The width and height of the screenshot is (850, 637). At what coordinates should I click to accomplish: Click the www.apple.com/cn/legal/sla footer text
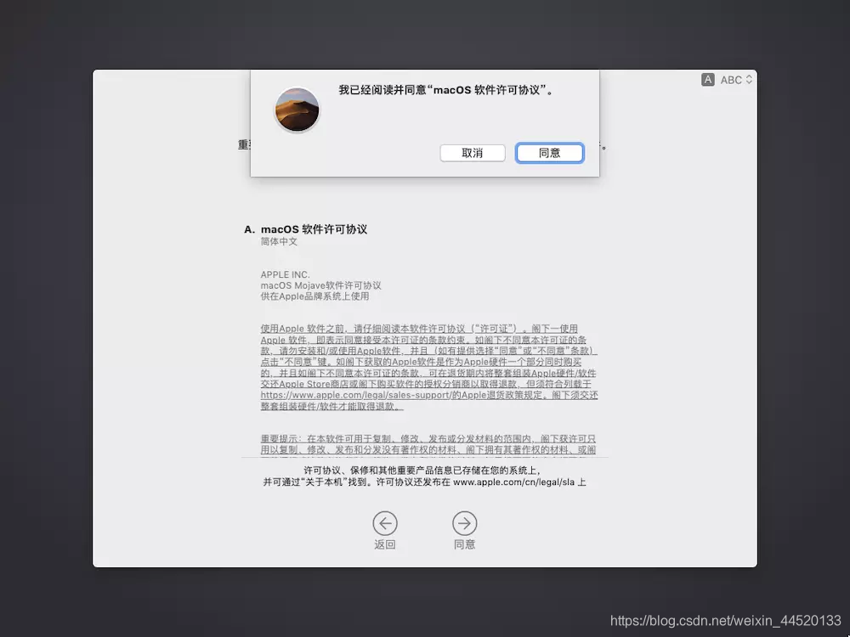click(514, 482)
